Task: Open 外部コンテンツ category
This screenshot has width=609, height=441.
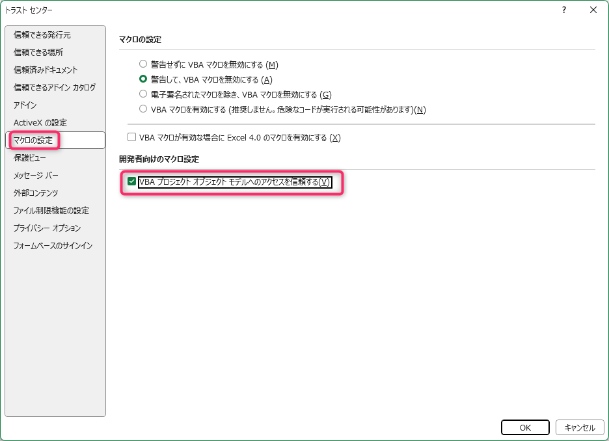Action: click(x=36, y=193)
